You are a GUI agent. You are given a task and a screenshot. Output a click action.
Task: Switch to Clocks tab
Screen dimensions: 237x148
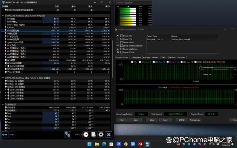pos(164,58)
